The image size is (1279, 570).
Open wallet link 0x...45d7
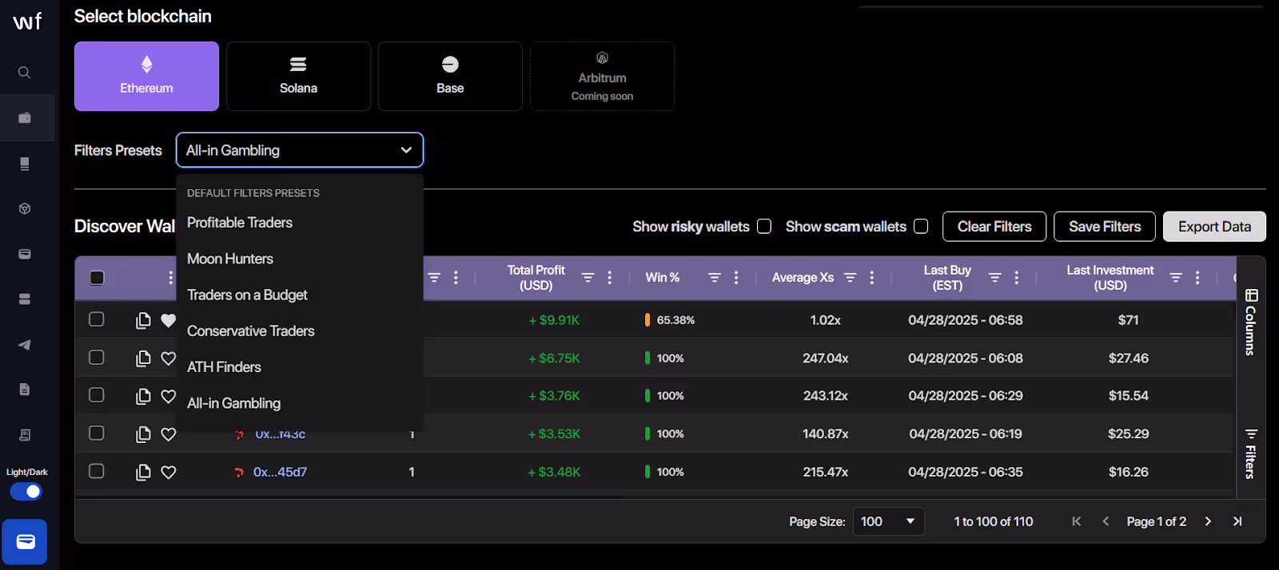pos(280,472)
